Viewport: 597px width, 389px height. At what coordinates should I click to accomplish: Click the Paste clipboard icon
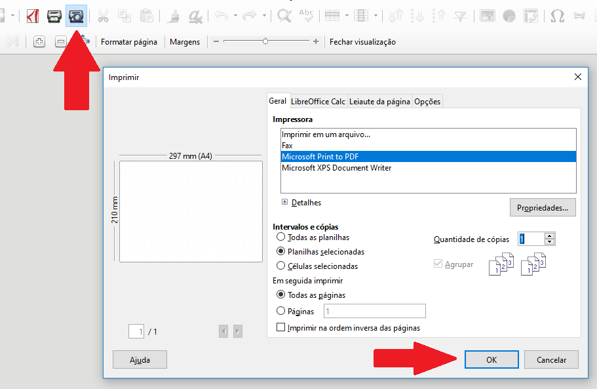tap(147, 16)
